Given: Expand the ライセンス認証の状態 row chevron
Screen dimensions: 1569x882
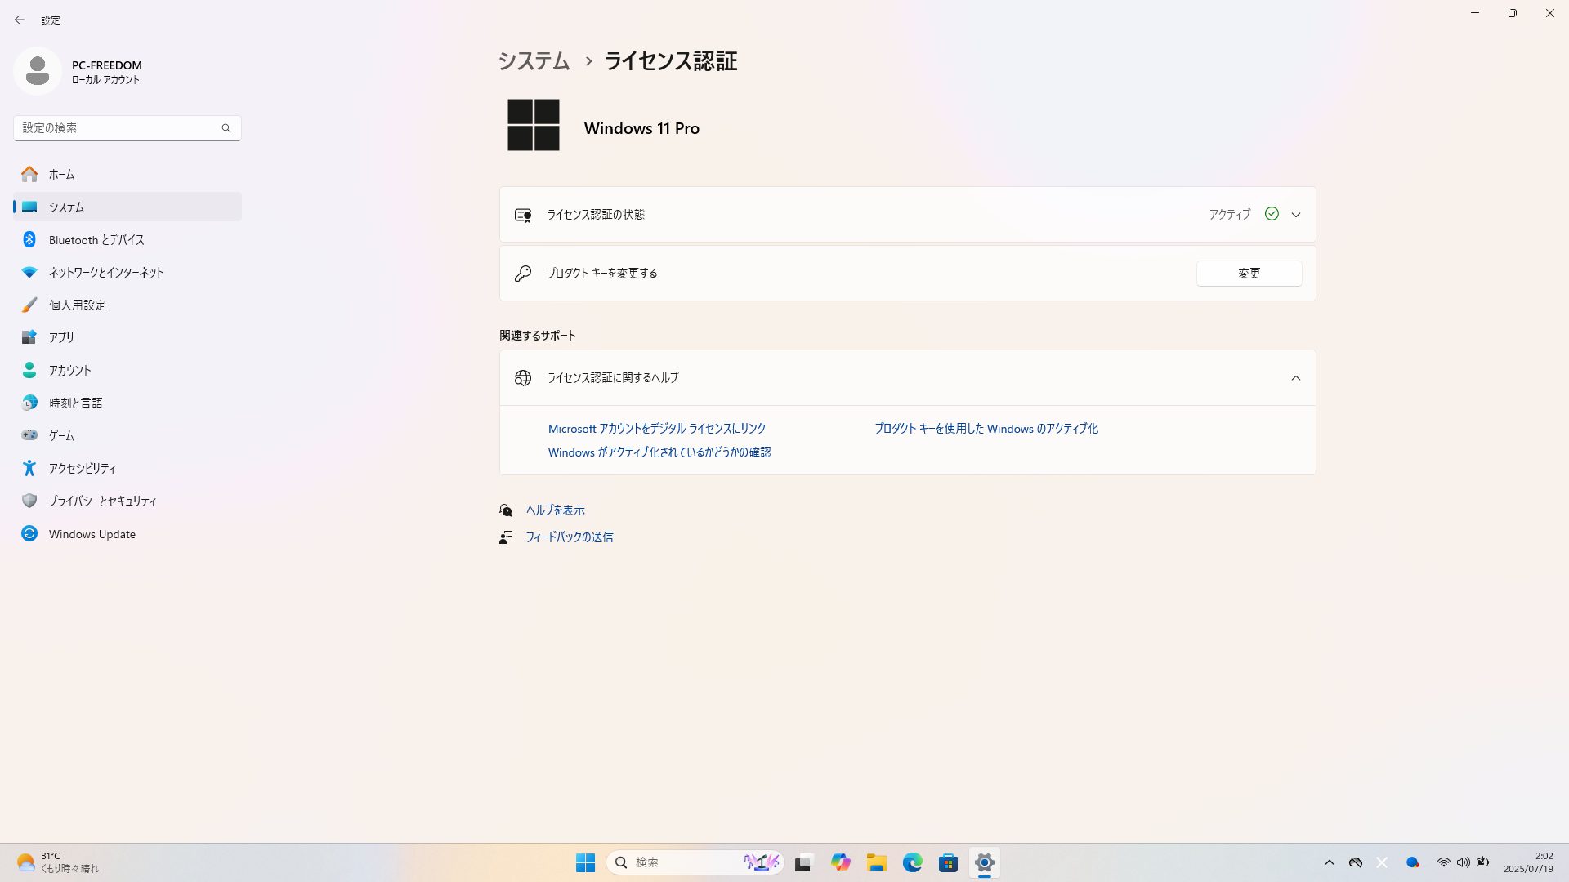Looking at the screenshot, I should (1295, 215).
